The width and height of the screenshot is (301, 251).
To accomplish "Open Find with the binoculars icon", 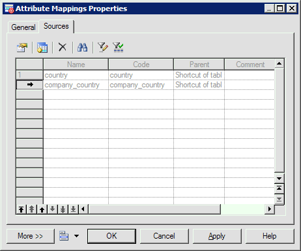I will pos(83,47).
